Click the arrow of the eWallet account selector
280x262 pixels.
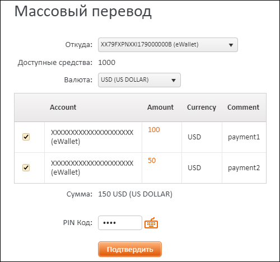[x=231, y=45]
